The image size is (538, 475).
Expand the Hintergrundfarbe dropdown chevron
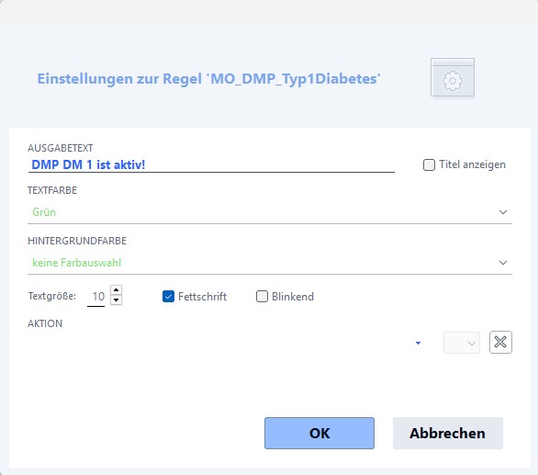tap(503, 263)
